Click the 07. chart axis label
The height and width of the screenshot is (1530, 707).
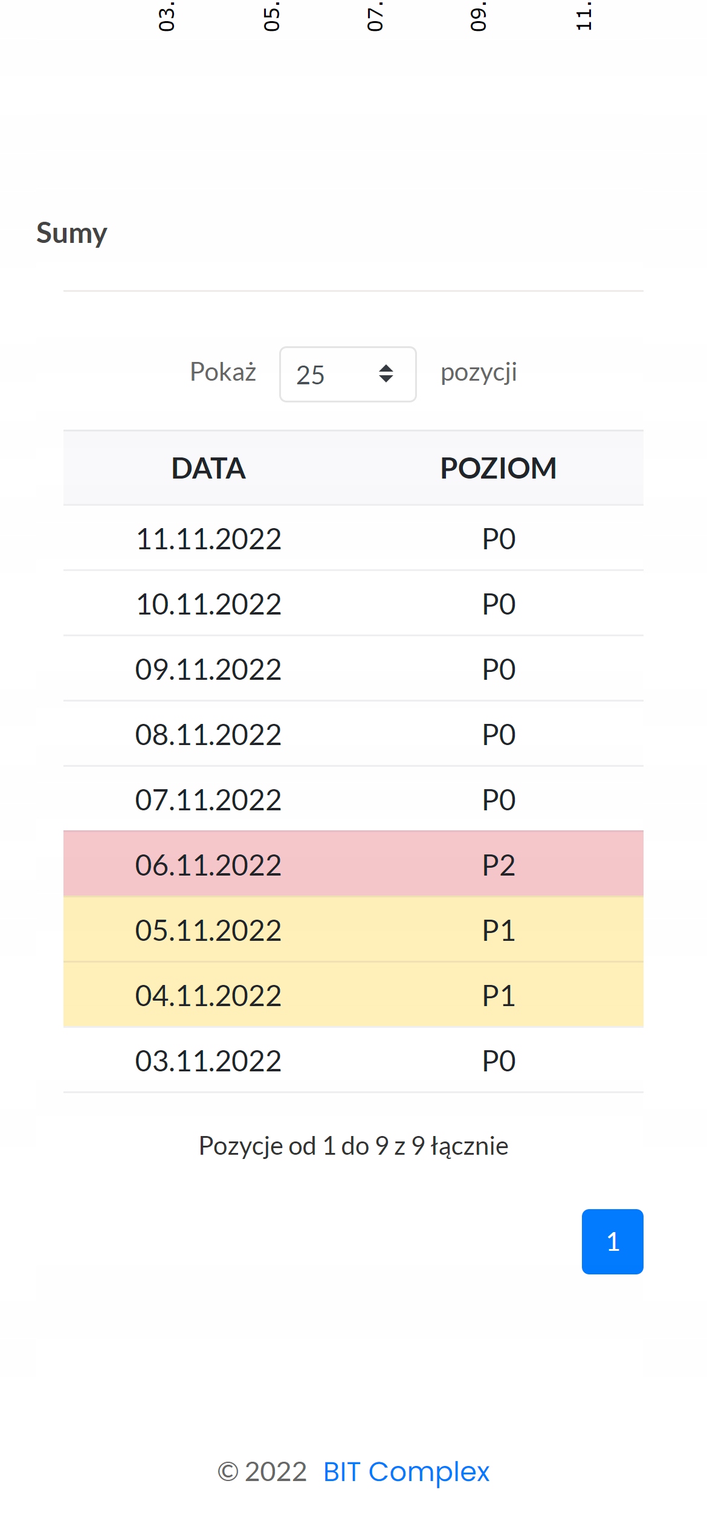[x=375, y=16]
